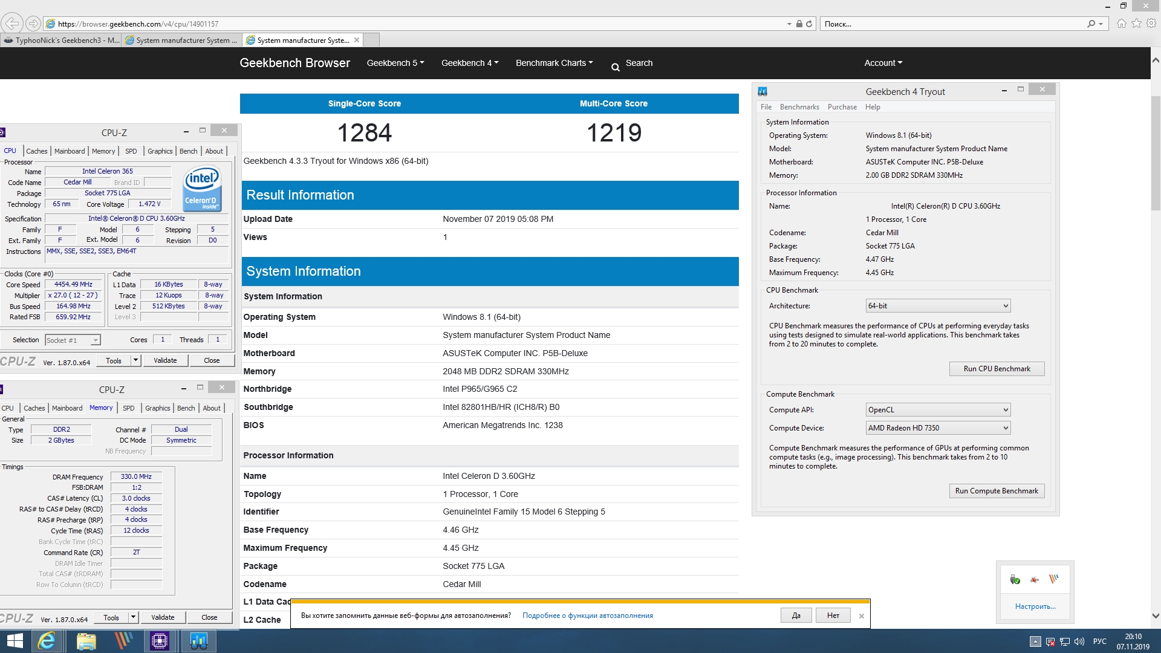Open the autofill details link
This screenshot has height=653, width=1161.
588,616
